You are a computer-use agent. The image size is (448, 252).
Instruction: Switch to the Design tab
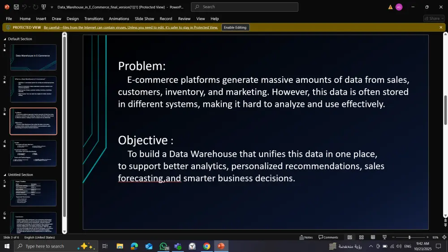(73, 18)
